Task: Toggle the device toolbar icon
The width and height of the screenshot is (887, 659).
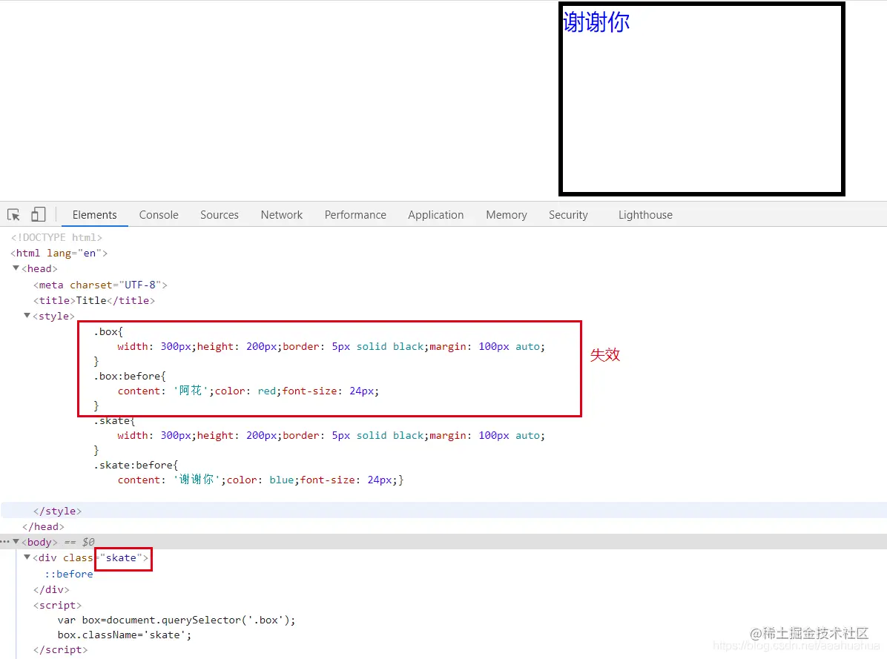Action: point(38,215)
